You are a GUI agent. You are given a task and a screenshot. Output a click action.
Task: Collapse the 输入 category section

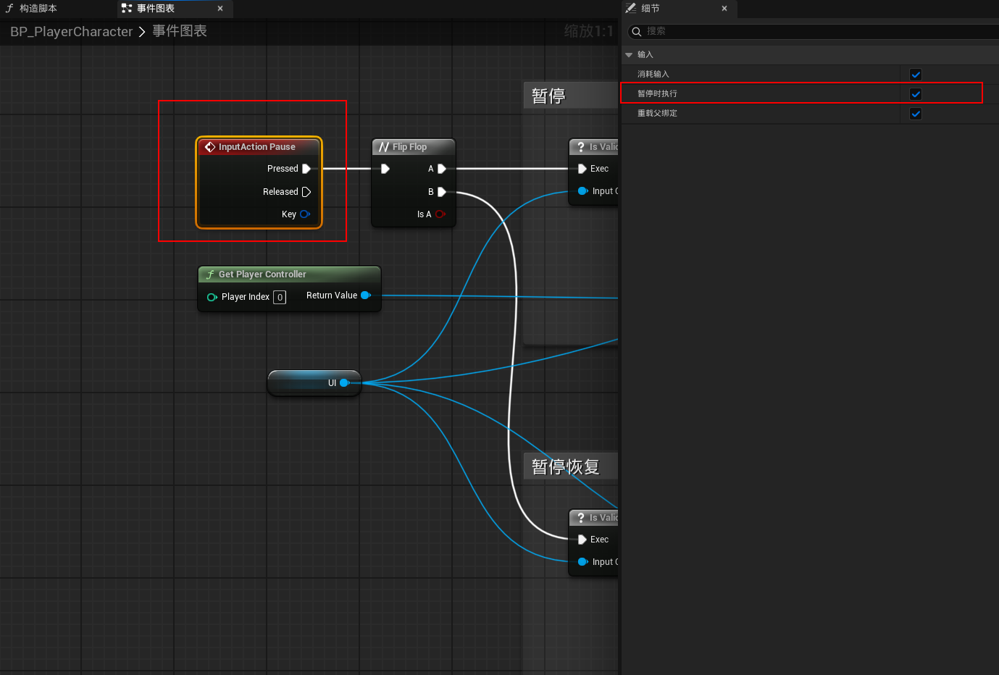click(x=629, y=55)
